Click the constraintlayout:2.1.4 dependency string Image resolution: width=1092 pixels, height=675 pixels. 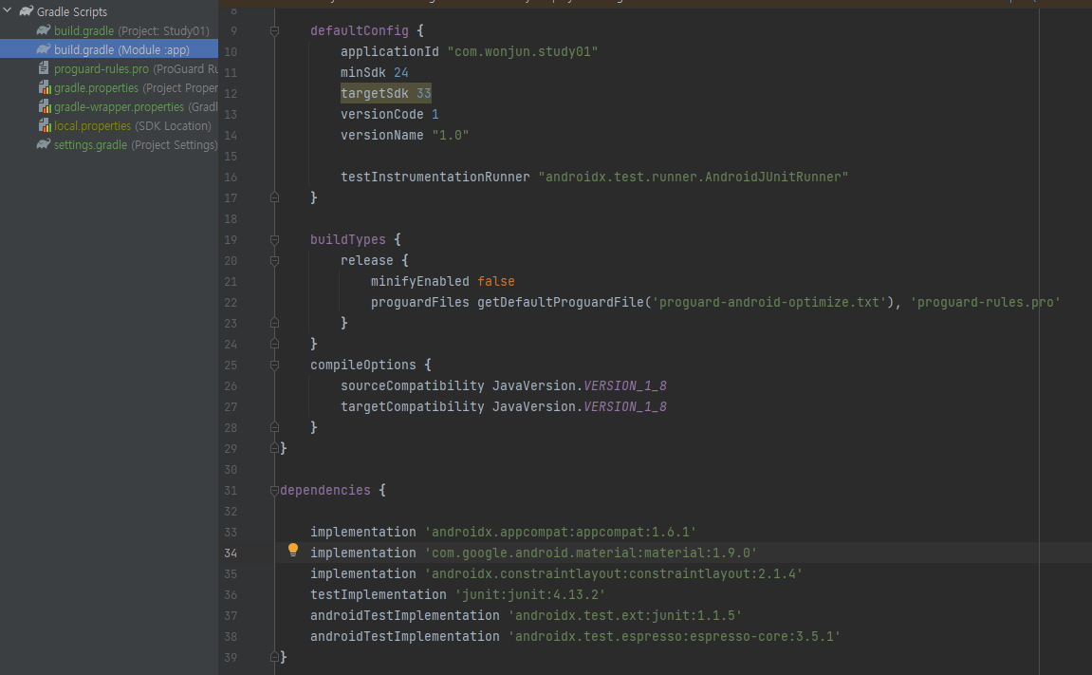614,574
